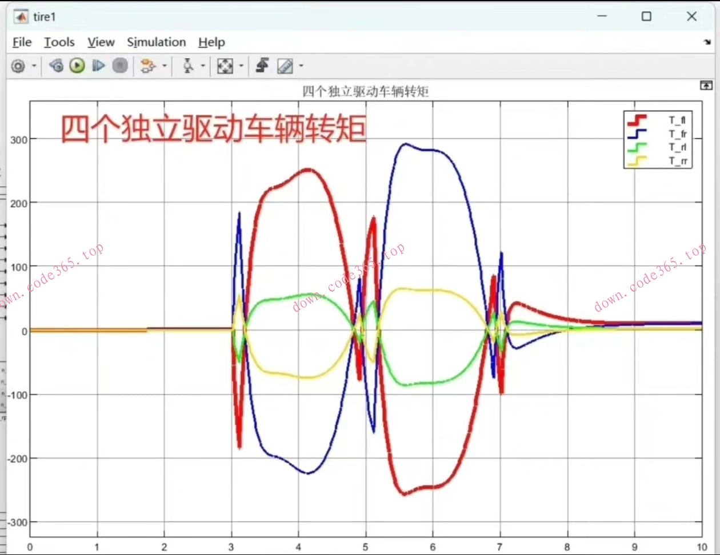Click the Scale Axes Limits icon
The image size is (720, 555).
(x=225, y=66)
